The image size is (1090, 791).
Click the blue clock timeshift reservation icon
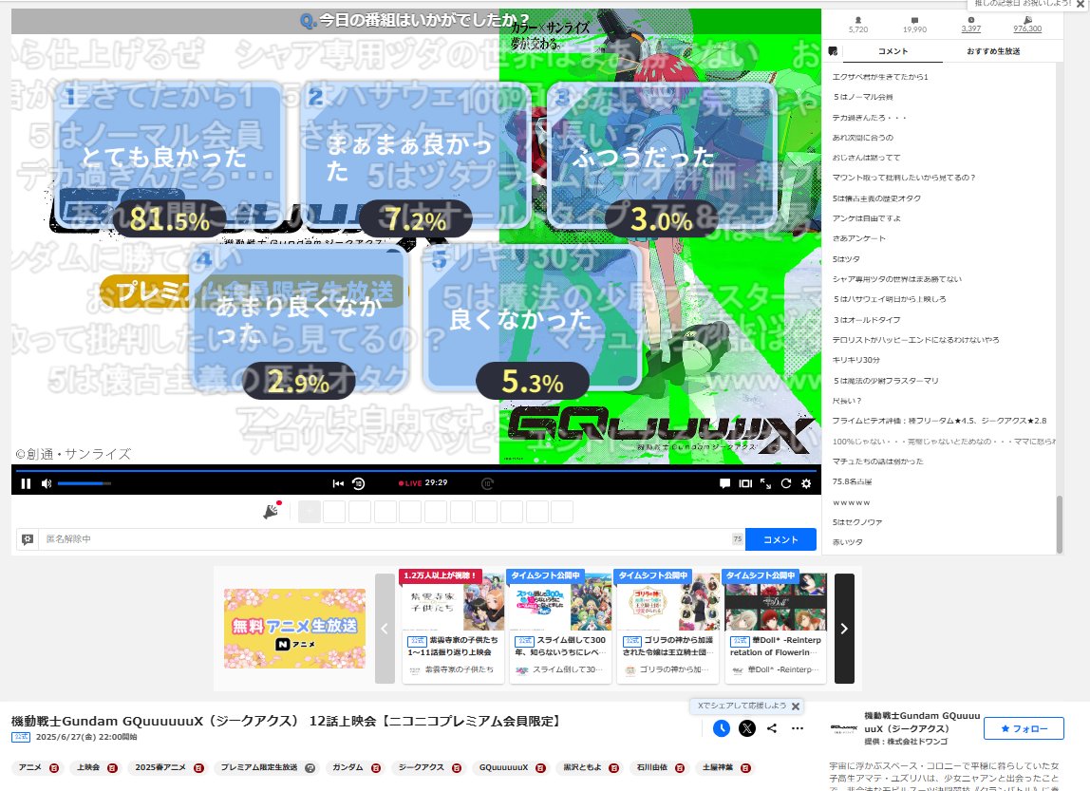[722, 728]
